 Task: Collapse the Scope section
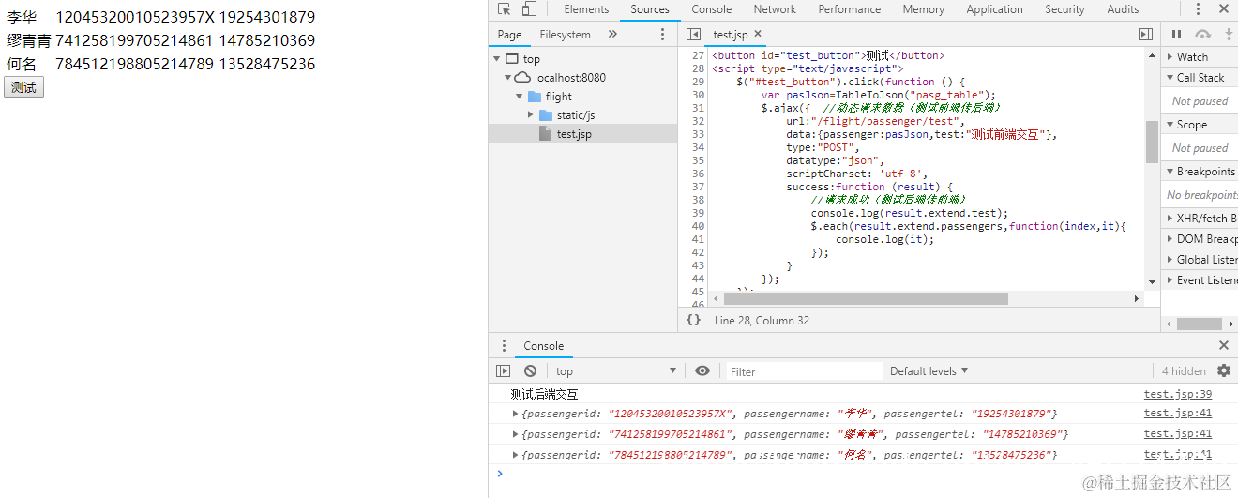coord(1200,125)
